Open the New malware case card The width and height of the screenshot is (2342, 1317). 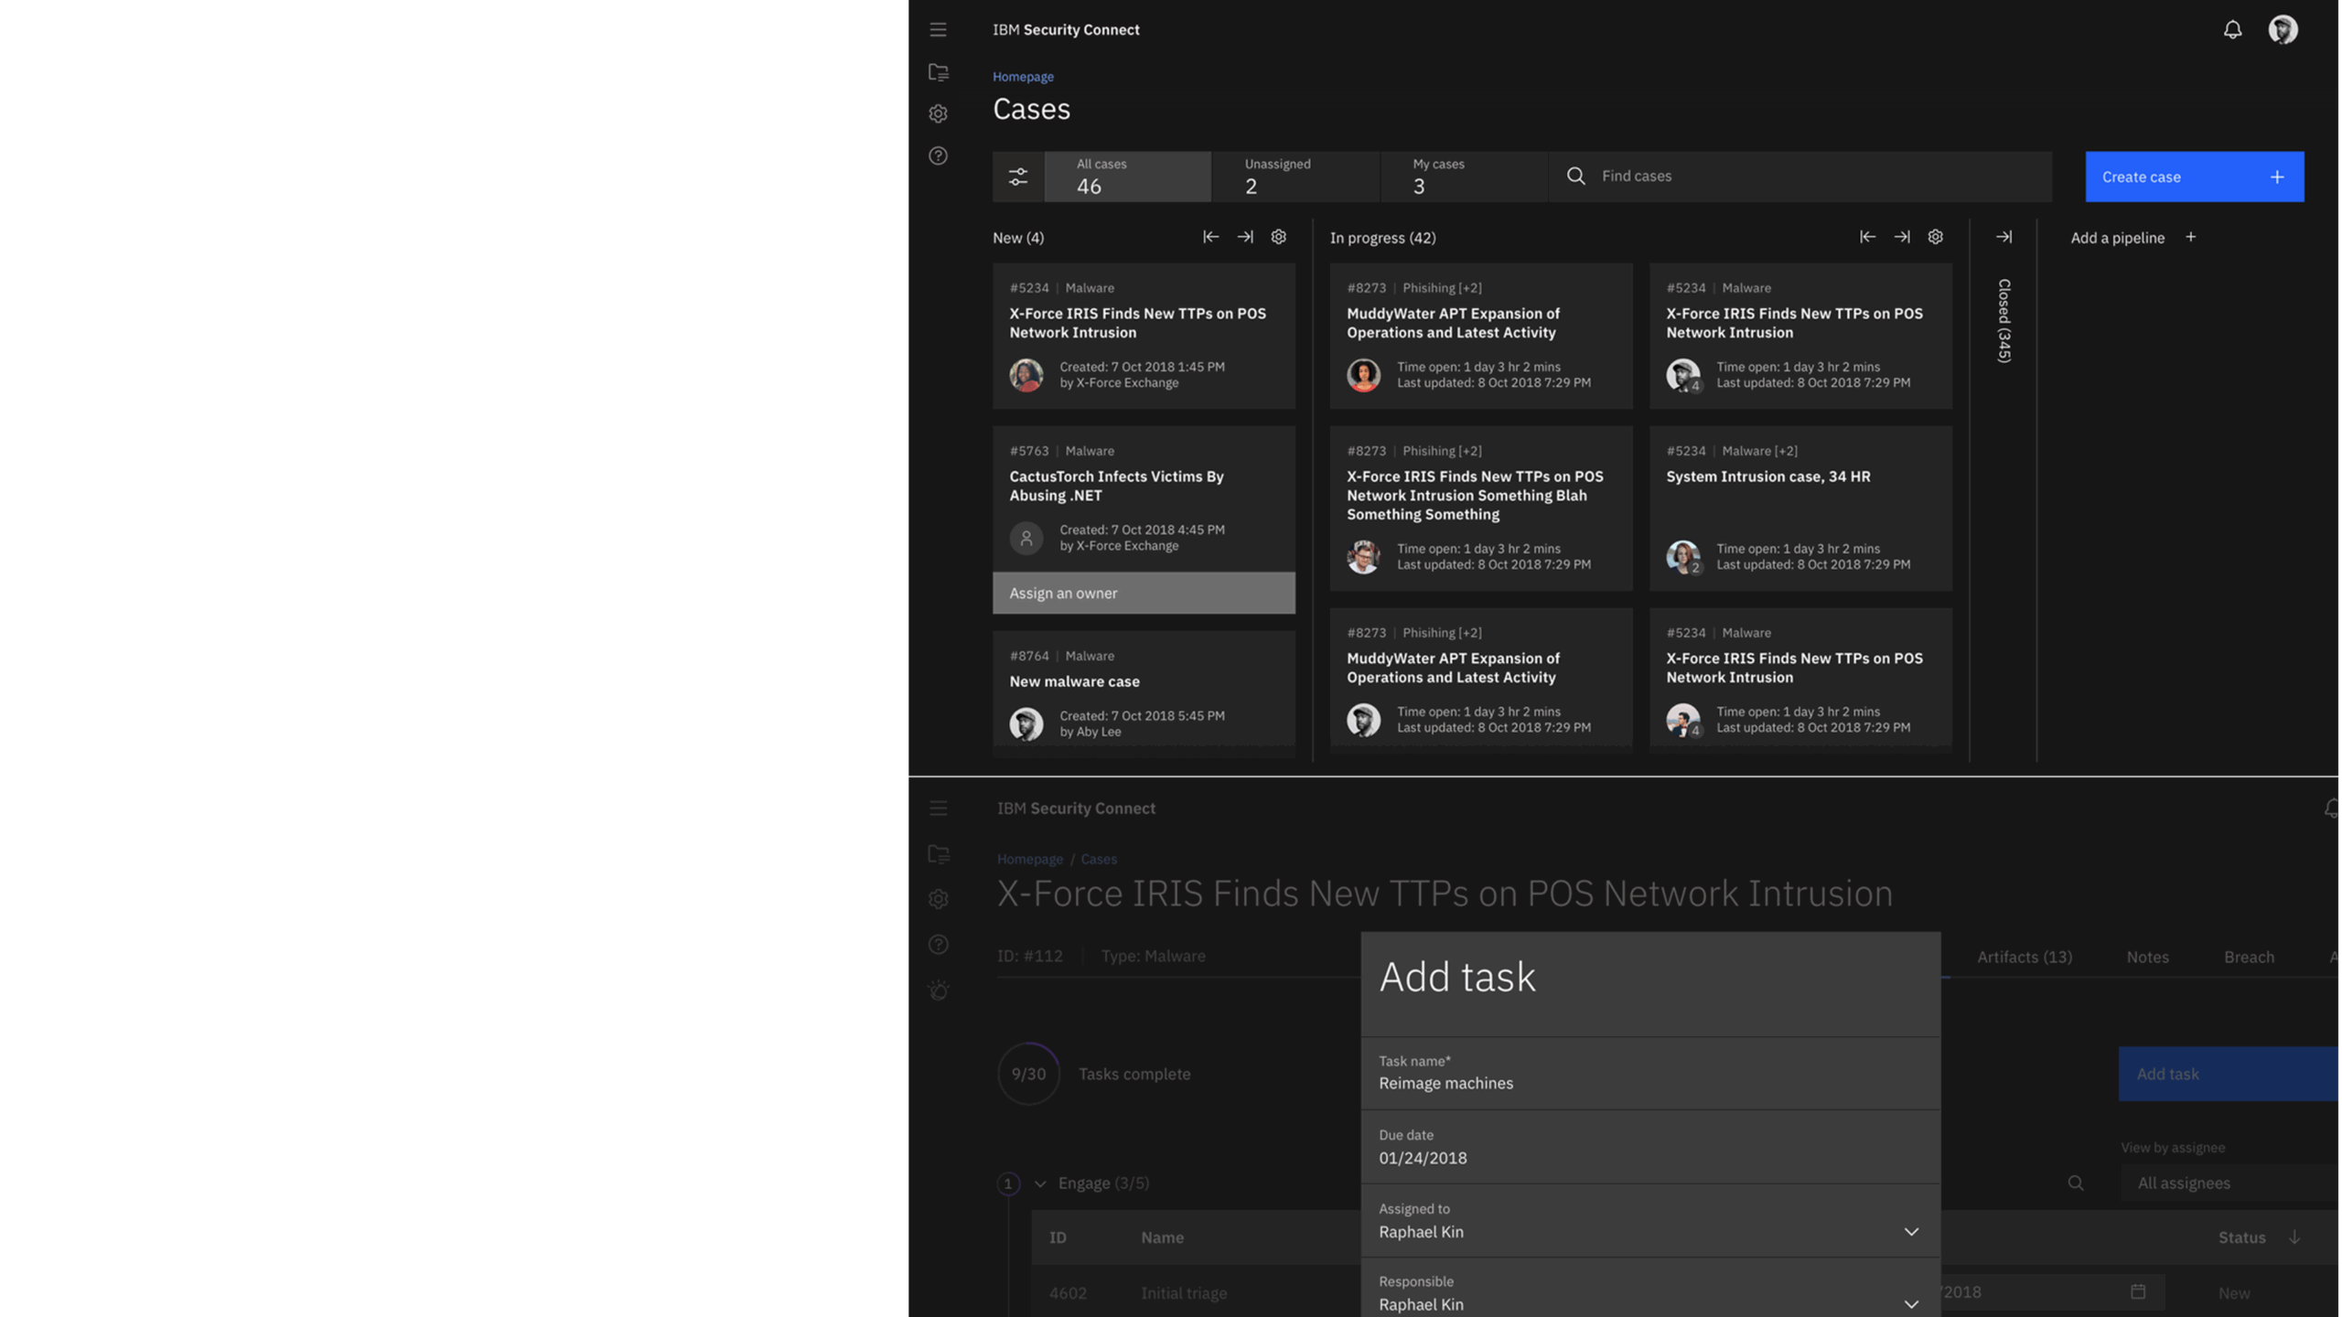point(1144,692)
